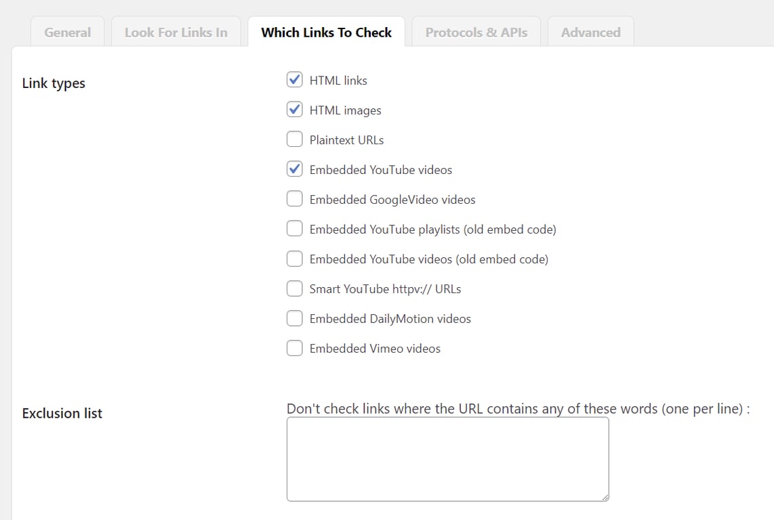Turn on Smart YouTube httpv:// URLs checking

(x=294, y=288)
